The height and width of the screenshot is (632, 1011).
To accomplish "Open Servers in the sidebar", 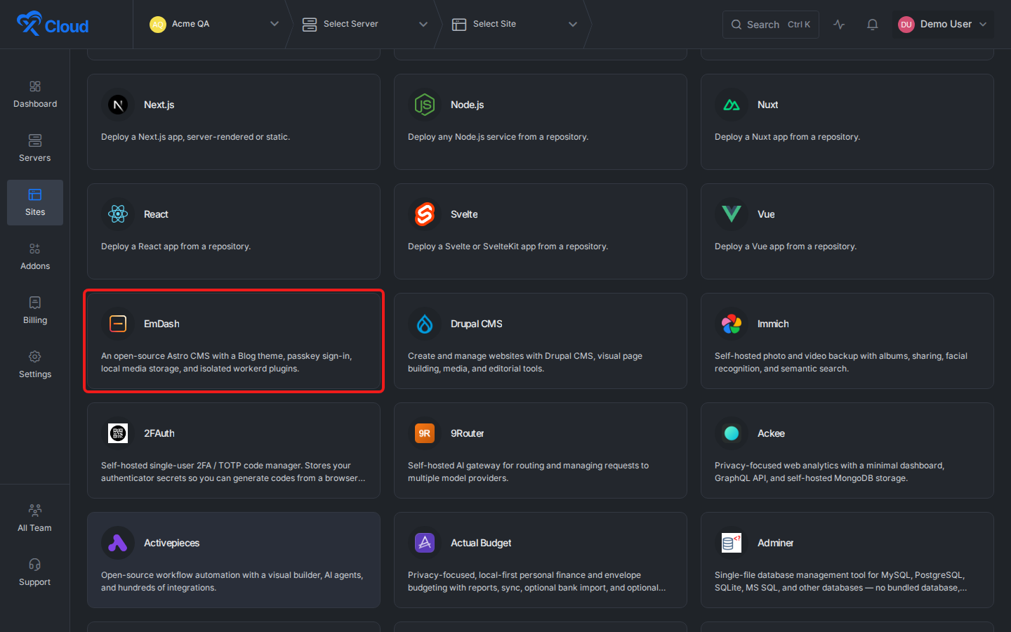I will click(x=35, y=148).
